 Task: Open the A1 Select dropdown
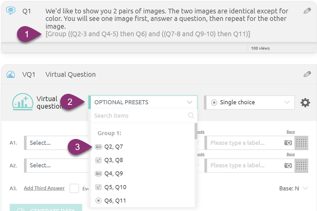[x=57, y=143]
